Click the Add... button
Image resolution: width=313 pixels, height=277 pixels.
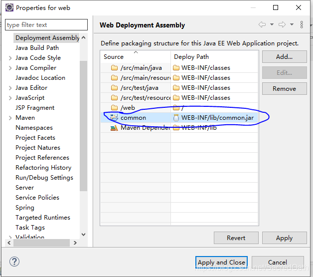click(284, 57)
